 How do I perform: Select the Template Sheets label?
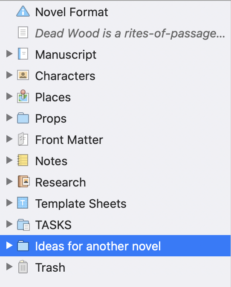tap(81, 204)
